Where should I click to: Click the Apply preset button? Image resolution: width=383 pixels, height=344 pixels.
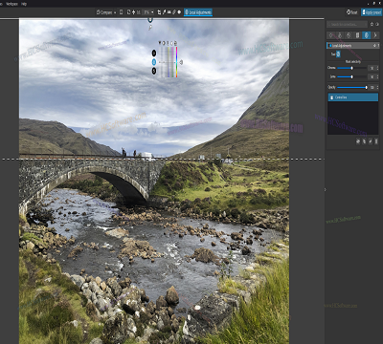tap(372, 12)
